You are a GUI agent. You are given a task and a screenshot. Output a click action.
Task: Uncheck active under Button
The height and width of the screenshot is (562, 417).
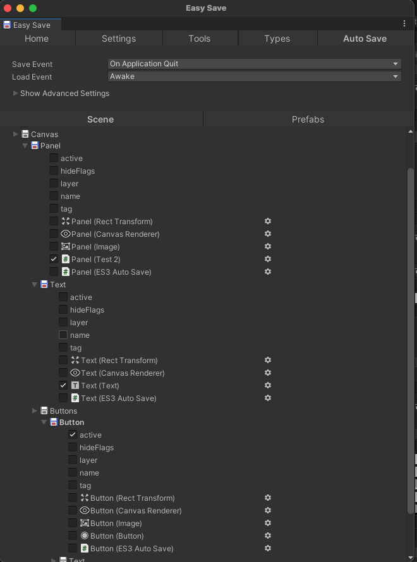coord(73,434)
